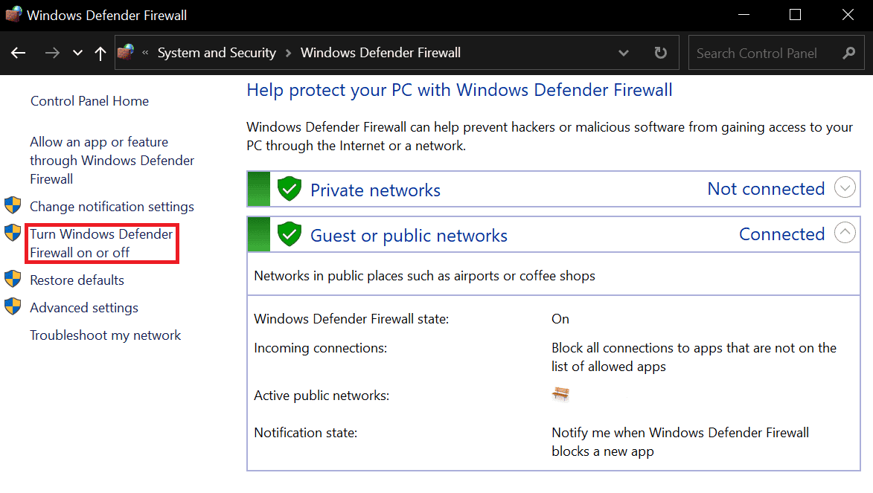
Task: Click inside the Search Control Panel field
Action: 759,53
